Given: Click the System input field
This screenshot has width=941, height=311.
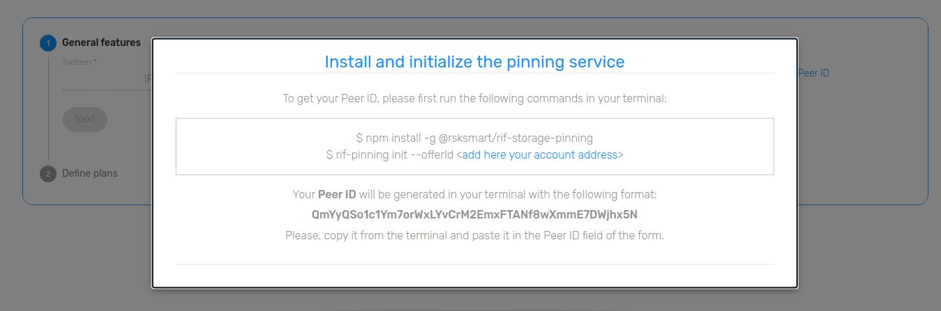Looking at the screenshot, I should coord(105,80).
